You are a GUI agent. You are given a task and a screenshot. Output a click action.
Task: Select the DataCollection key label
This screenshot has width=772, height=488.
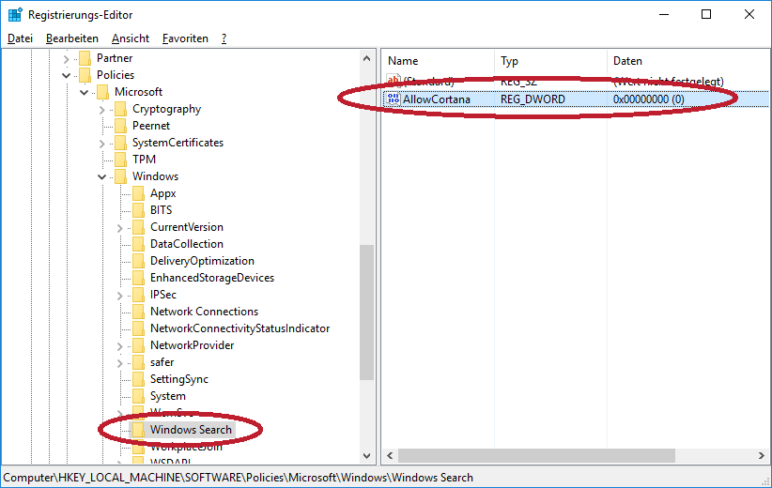187,244
